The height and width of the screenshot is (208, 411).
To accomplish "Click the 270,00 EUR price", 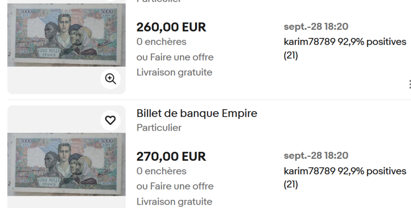I will (x=171, y=157).
